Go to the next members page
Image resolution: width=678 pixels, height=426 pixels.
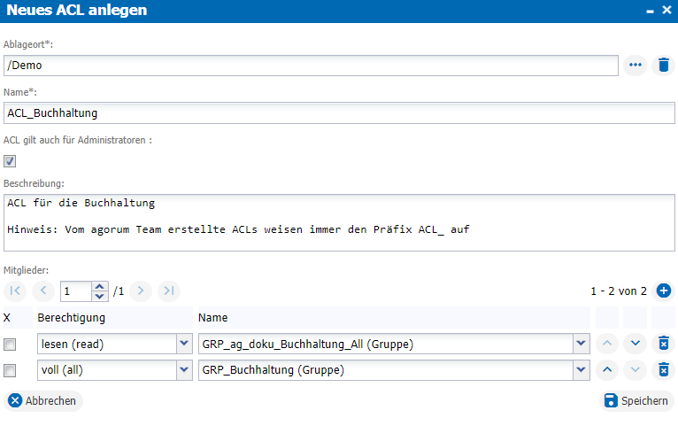(x=141, y=290)
